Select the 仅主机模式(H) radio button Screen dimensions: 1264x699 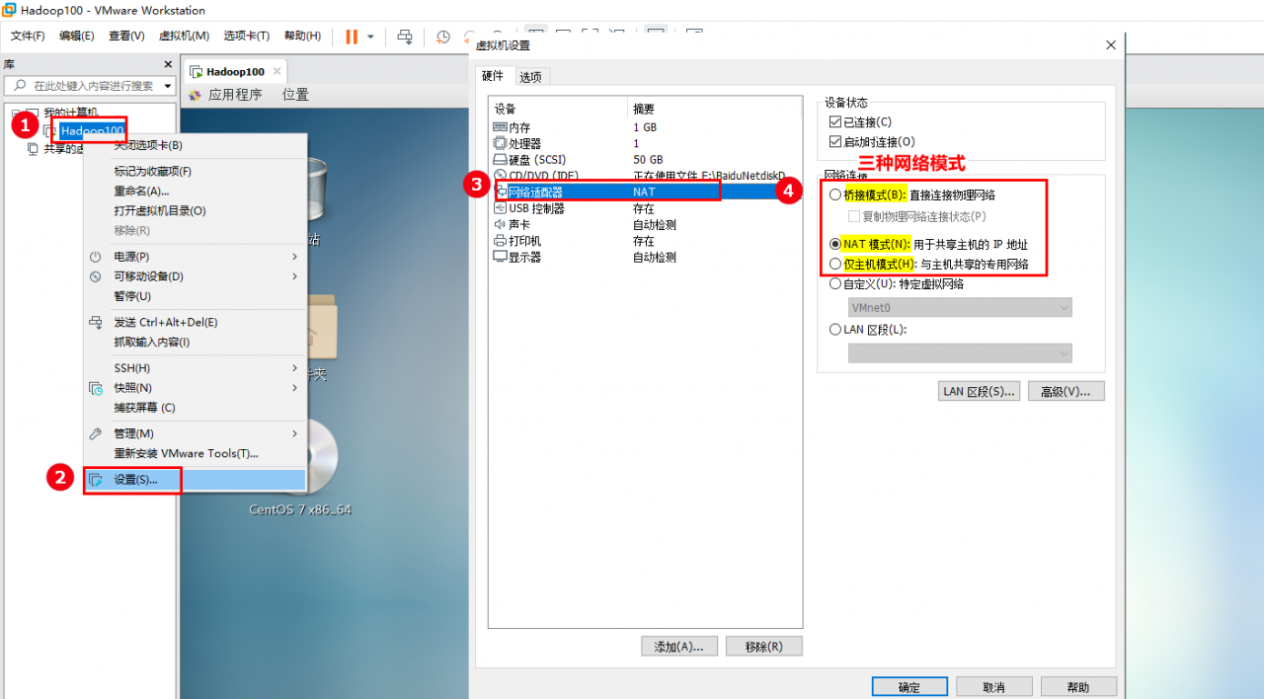click(x=835, y=264)
